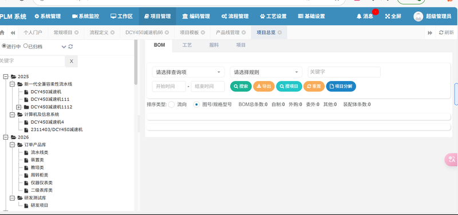The width and height of the screenshot is (458, 215).
Task: Click the tree panel vertical scrollbar
Action: click(136, 62)
